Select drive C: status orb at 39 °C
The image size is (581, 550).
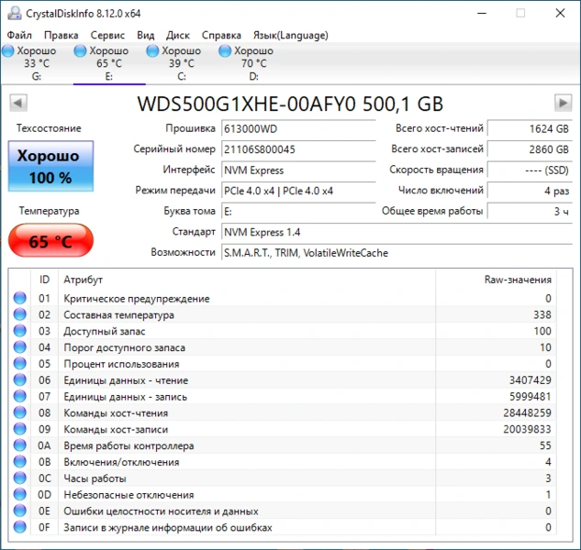(151, 51)
